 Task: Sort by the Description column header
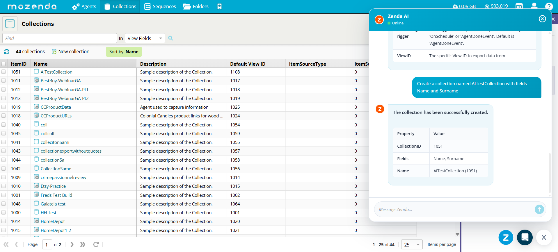point(153,64)
